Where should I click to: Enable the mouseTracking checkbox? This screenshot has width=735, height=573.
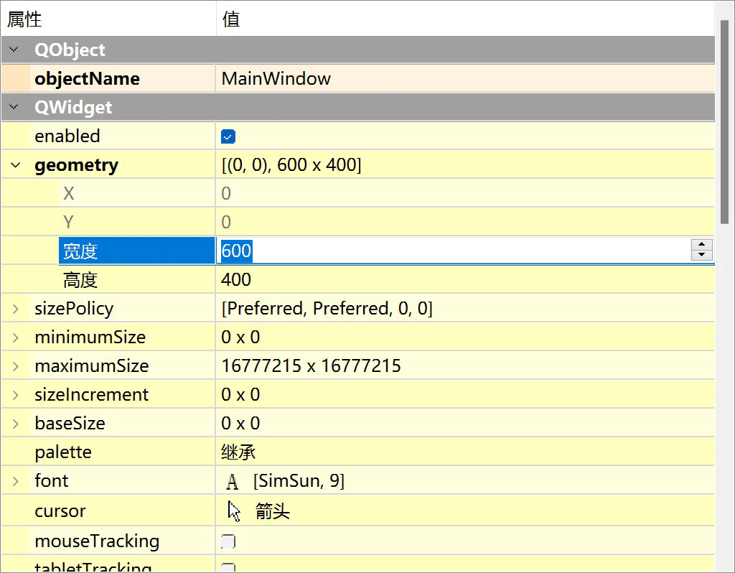point(228,541)
